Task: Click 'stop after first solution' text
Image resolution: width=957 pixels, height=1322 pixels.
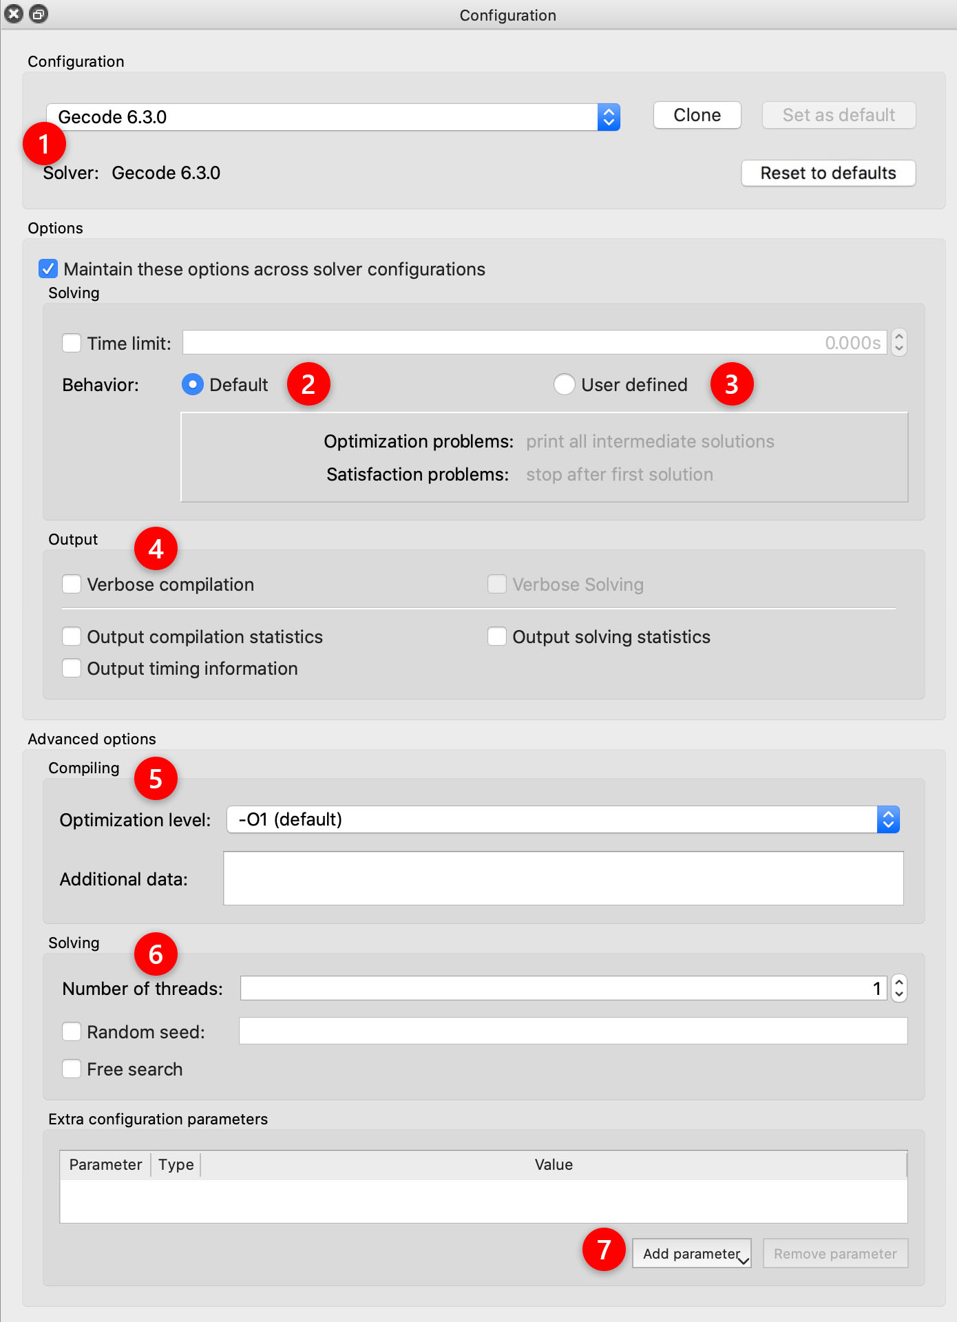Action: [620, 474]
